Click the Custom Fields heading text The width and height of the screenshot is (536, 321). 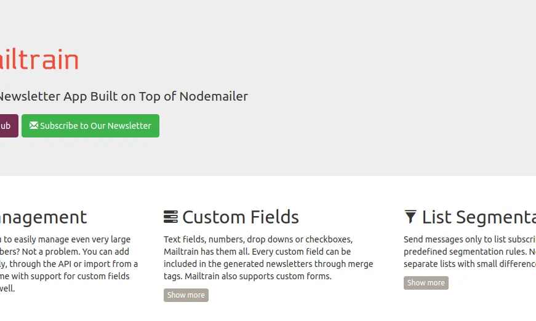tap(241, 217)
